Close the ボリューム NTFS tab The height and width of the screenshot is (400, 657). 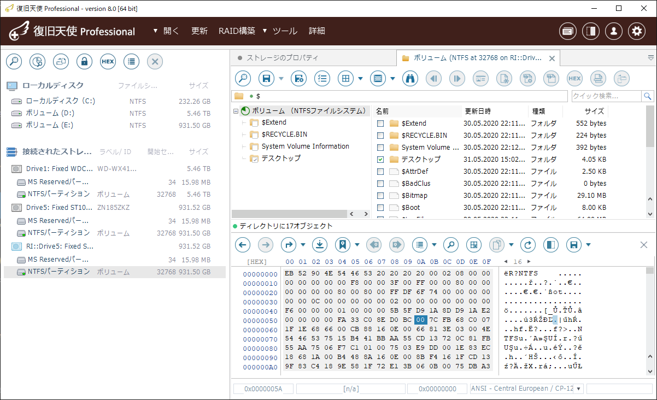[x=552, y=58]
